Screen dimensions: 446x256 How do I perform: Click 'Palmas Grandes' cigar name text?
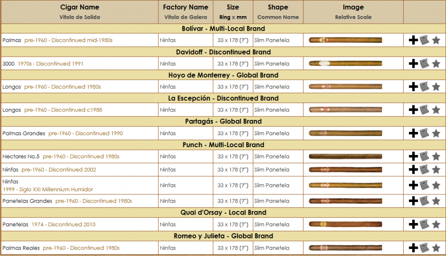tap(24, 133)
